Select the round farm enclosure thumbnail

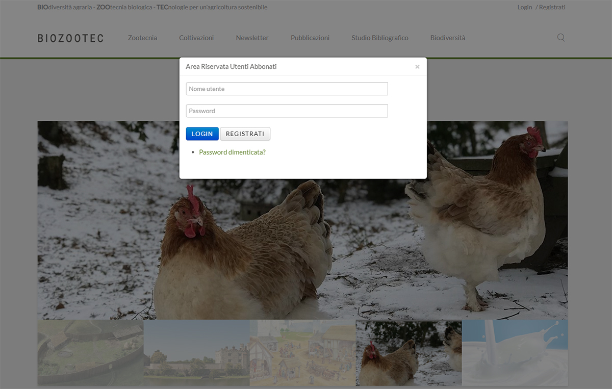[x=91, y=353]
